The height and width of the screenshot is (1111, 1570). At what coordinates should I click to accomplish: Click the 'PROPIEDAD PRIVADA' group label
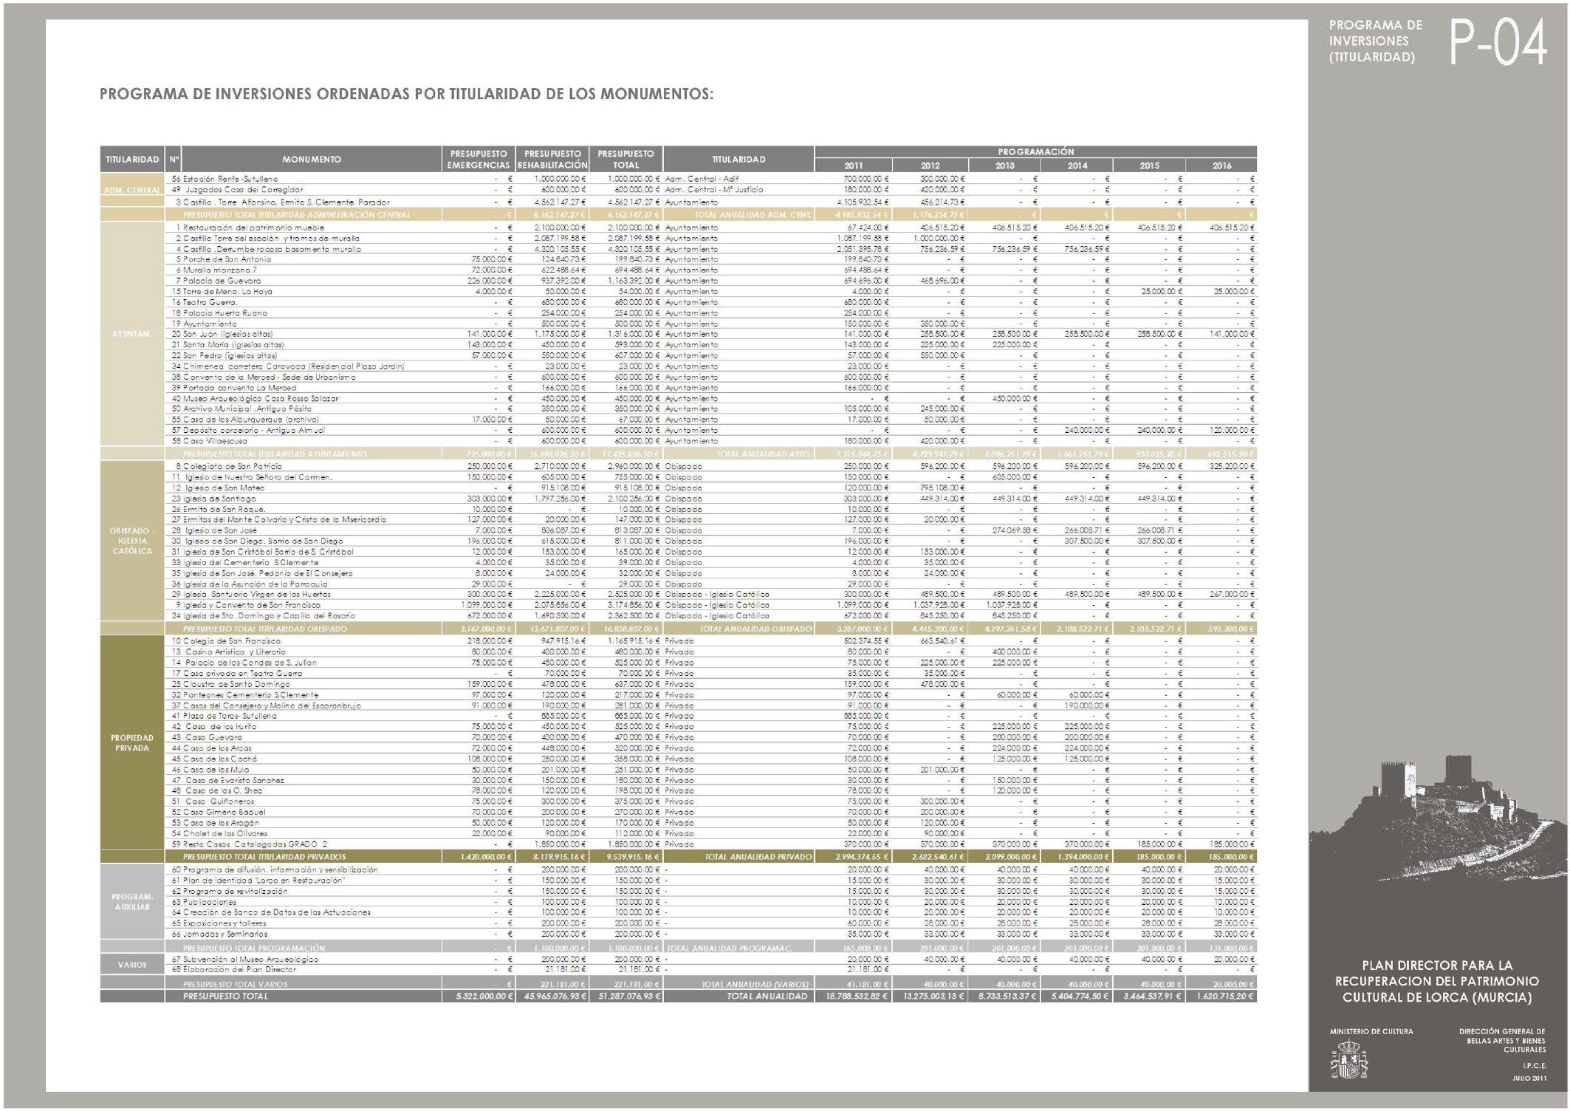click(132, 743)
